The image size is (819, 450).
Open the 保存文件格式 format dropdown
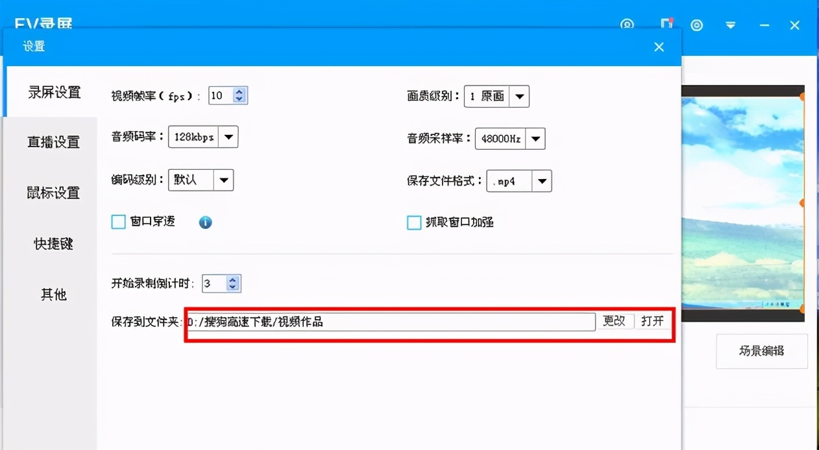543,181
